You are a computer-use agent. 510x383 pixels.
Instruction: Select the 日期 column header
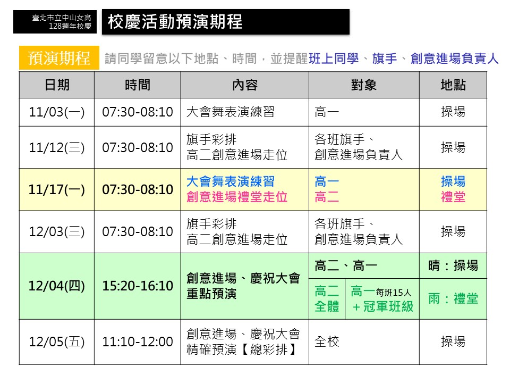click(x=57, y=85)
